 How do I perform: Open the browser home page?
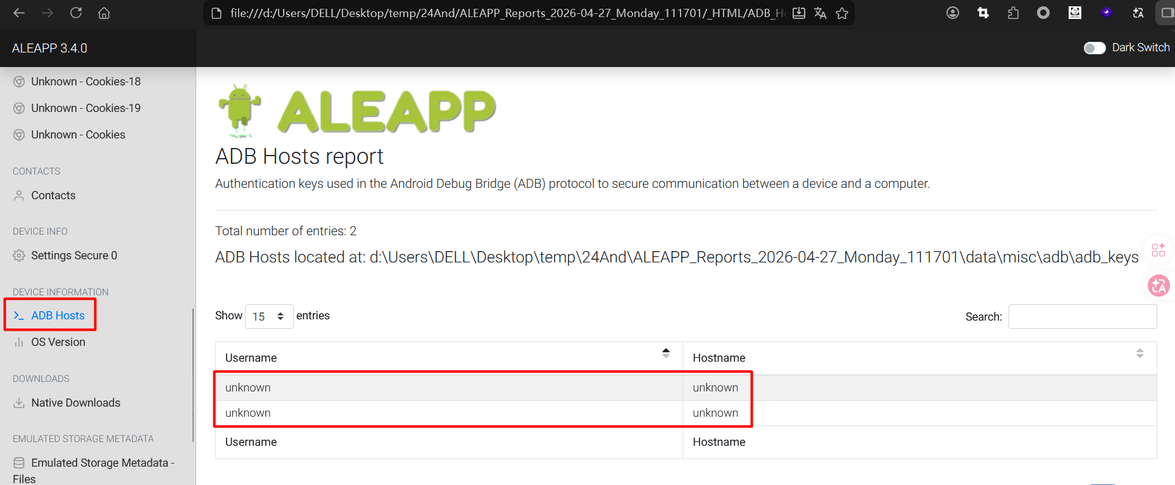pos(104,13)
